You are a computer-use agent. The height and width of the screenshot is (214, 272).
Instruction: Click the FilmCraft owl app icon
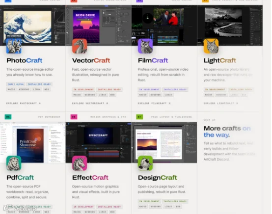click(145, 46)
